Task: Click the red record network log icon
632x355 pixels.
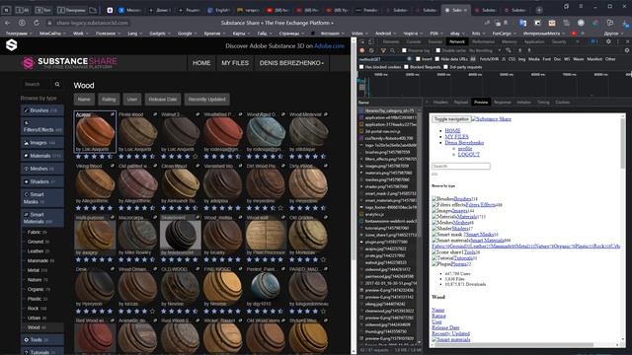Action: tap(362, 50)
